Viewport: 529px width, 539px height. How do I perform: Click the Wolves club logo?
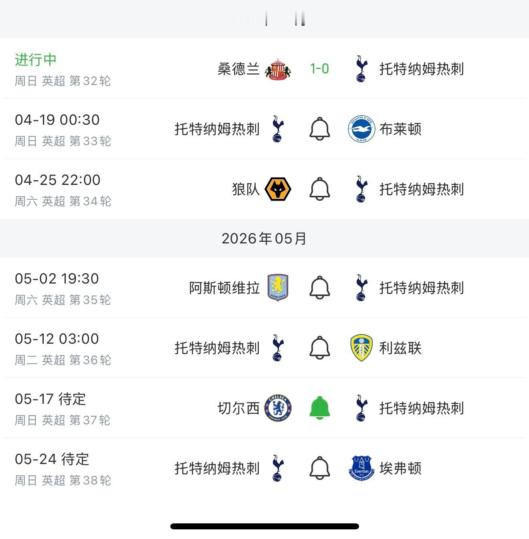(278, 189)
